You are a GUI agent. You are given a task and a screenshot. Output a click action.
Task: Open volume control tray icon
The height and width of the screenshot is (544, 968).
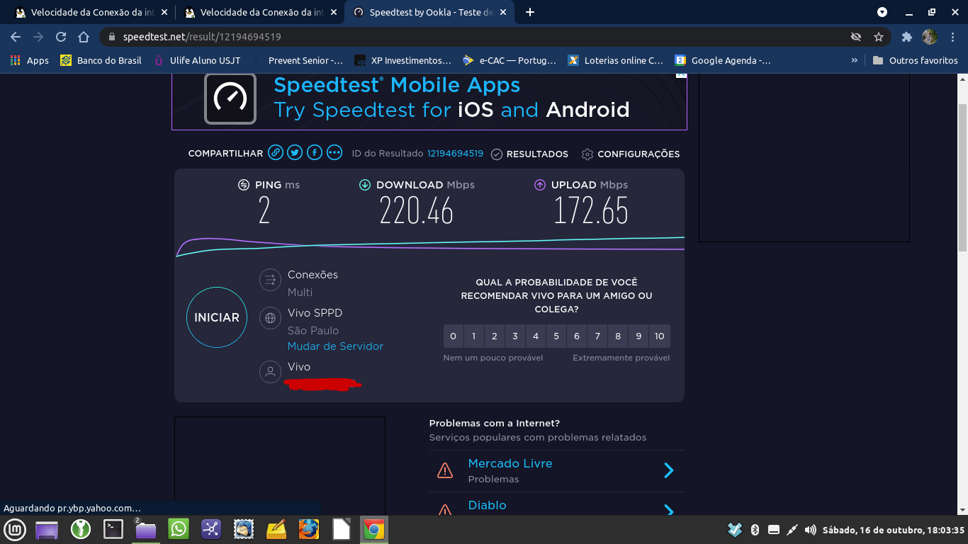[x=810, y=529]
